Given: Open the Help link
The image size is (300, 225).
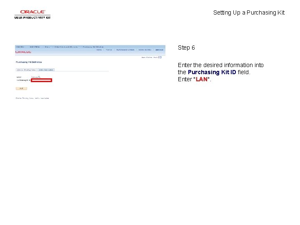Looking at the screenshot, I should [155, 57].
